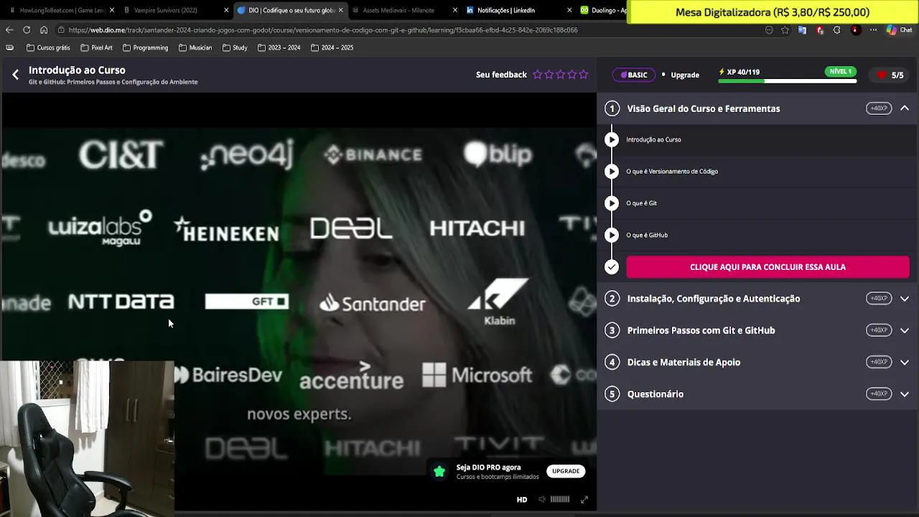
Task: Play the 'Introdução ao Curso' lesson
Action: 612,140
